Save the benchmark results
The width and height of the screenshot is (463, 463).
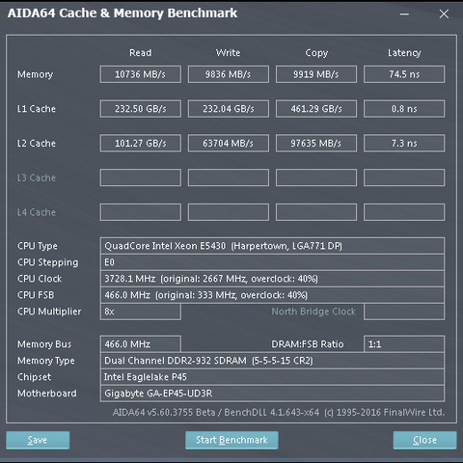(x=38, y=440)
